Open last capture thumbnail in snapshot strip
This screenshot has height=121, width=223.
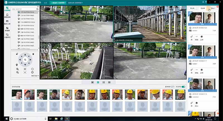180,95
